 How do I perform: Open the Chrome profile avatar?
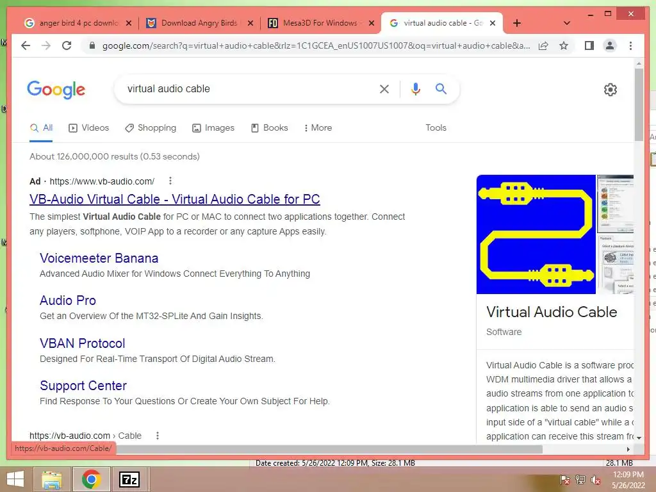tap(610, 45)
